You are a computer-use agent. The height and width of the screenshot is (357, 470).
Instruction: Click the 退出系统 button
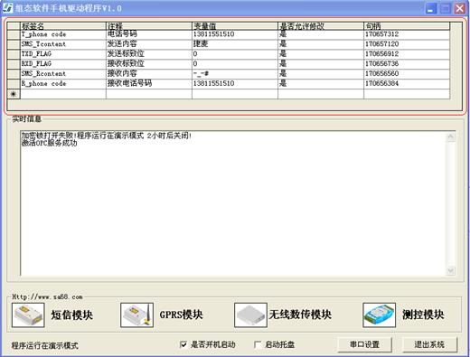coord(429,344)
